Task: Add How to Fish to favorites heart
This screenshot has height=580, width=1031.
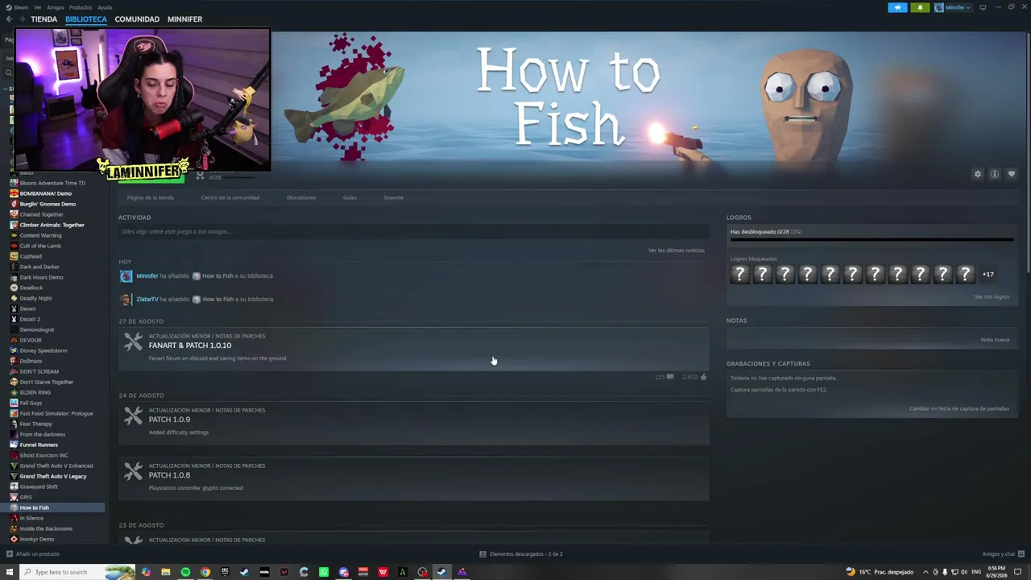Action: (1012, 174)
